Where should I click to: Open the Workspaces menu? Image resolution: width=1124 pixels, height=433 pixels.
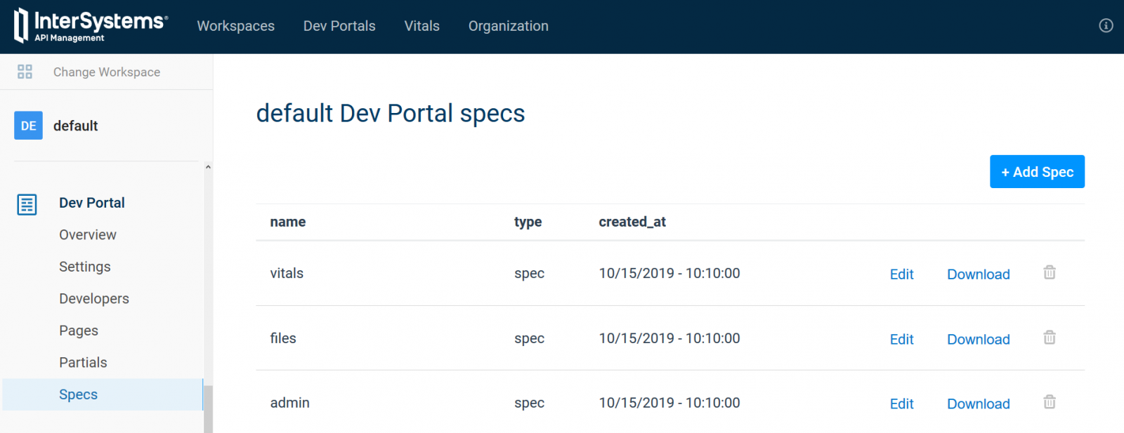[x=235, y=26]
